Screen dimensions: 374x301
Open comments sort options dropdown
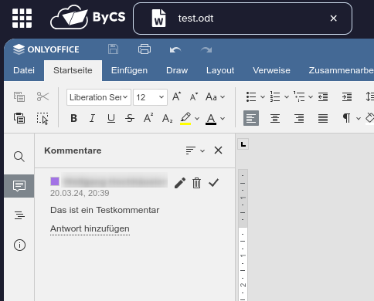[195, 150]
